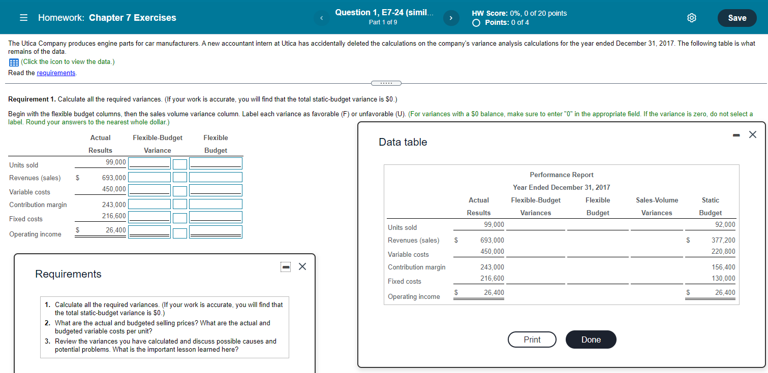Select Revenues flexible budget field
Screen dimensions: 768x373
click(x=216, y=177)
